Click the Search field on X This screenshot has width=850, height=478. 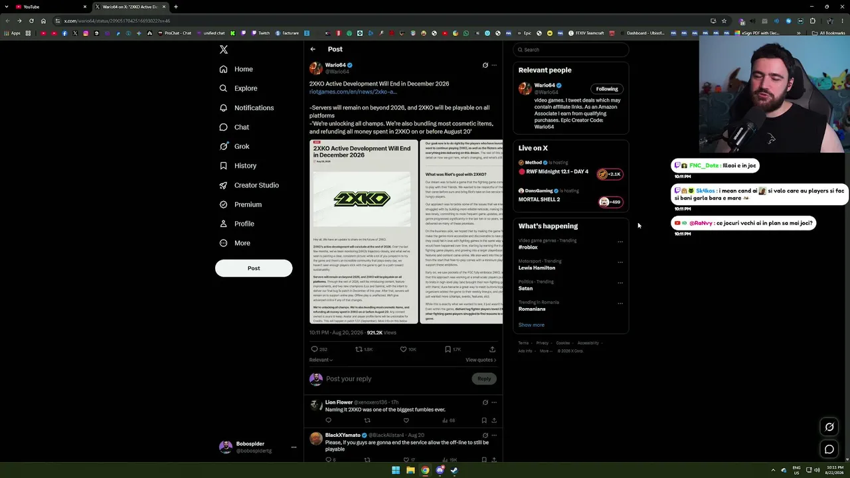pos(570,50)
